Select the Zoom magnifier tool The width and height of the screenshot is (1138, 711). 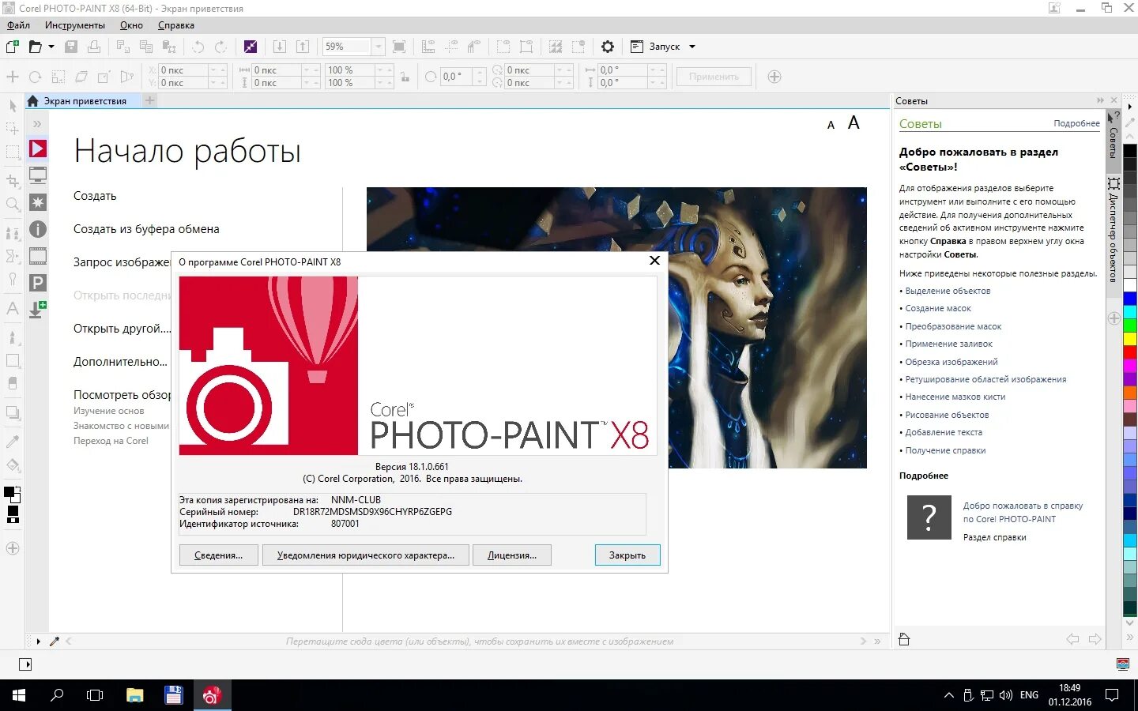(13, 205)
